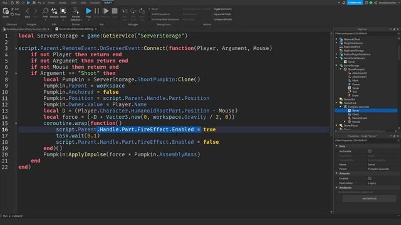This screenshot has width=401, height=225.
Task: Toggle the Archivable checkbox
Action: click(370, 151)
